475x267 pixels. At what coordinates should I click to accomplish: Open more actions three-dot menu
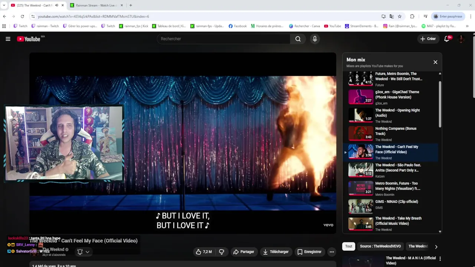click(332, 252)
